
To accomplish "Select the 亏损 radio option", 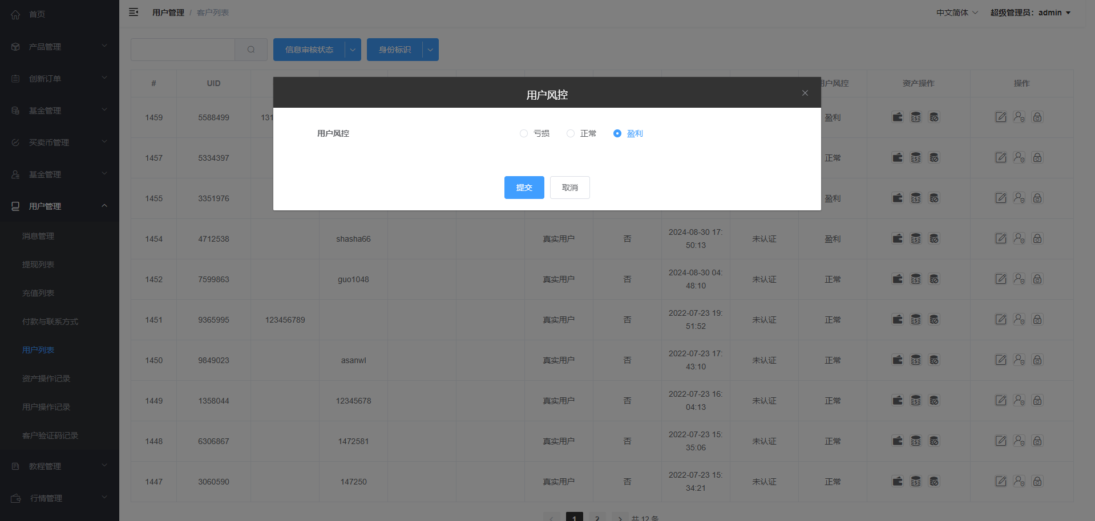I will click(x=524, y=133).
